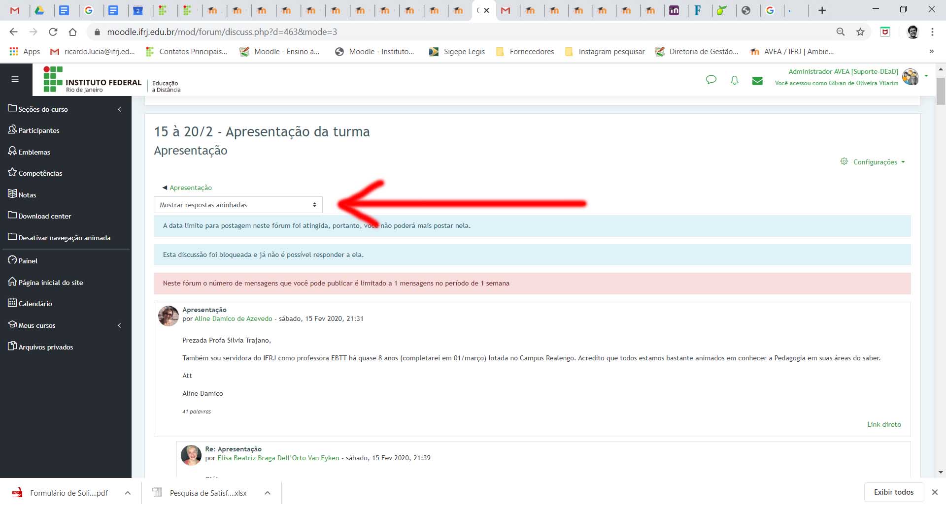946x507 pixels.
Task: Open Aline Damico de Azevedo profile link
Action: pos(233,318)
